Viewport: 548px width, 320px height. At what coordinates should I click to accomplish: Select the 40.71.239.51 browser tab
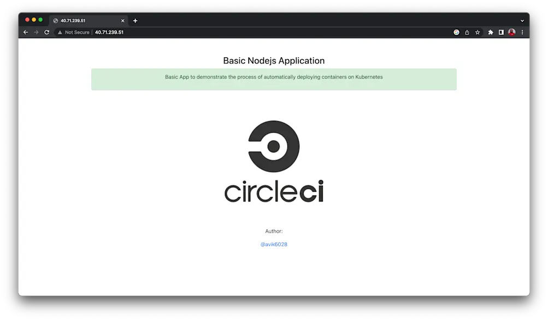[x=89, y=21]
